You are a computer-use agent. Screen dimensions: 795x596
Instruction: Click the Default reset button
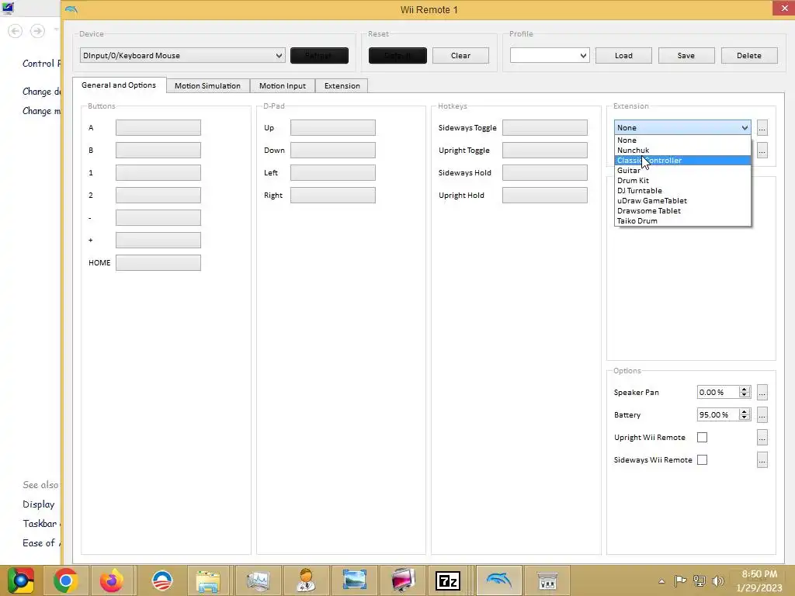coord(397,56)
